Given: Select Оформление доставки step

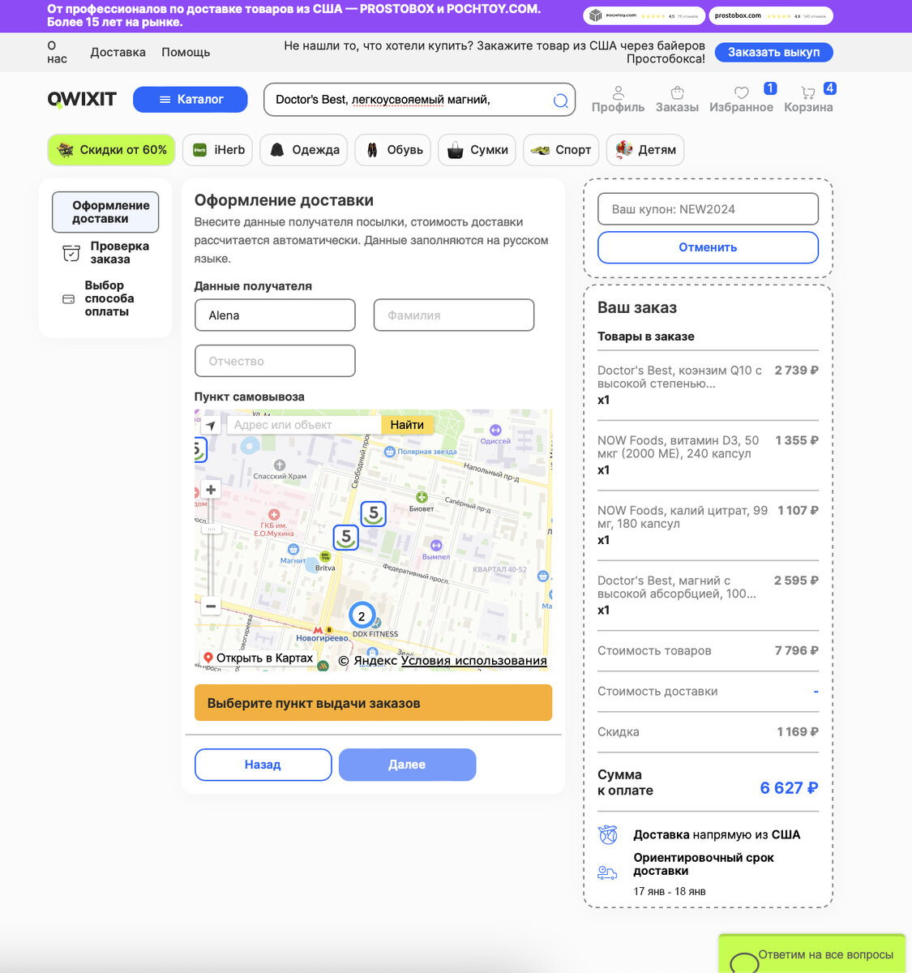Looking at the screenshot, I should tap(105, 212).
